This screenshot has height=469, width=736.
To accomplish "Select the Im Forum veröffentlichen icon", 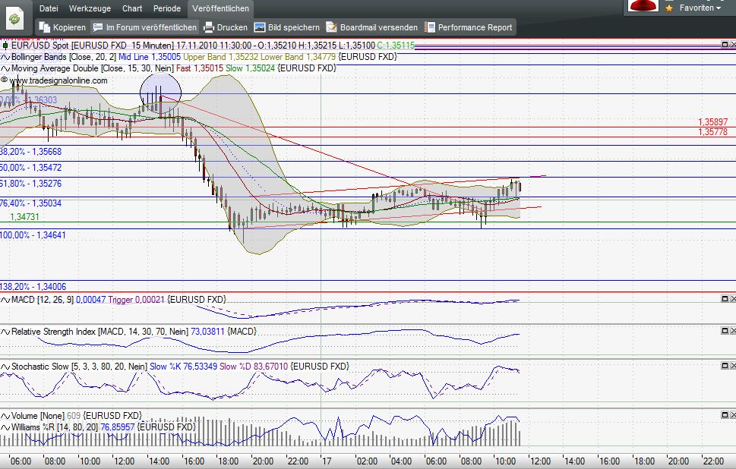I will tap(98, 27).
